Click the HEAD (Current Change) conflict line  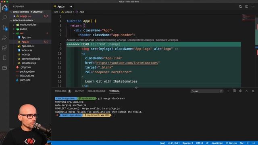tap(154, 44)
